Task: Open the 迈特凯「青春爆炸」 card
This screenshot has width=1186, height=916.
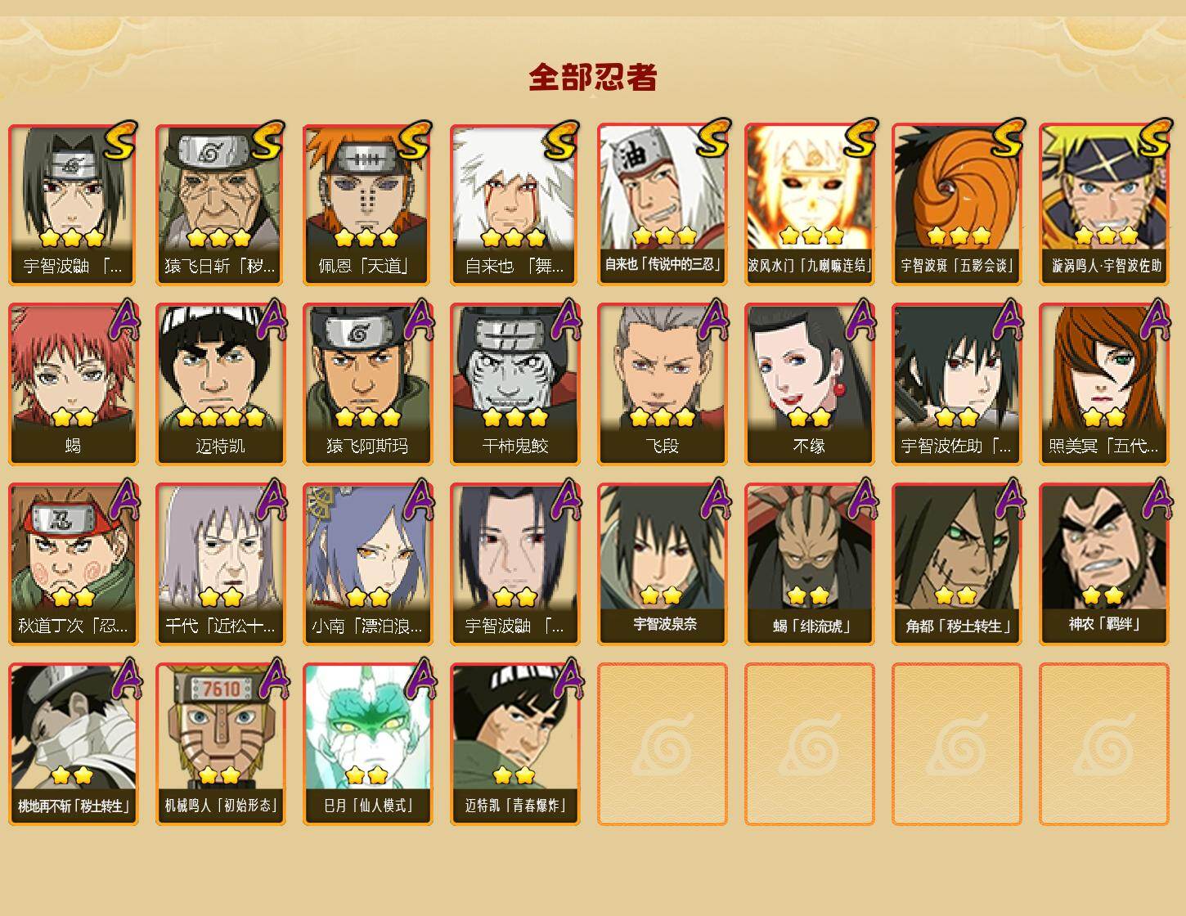Action: click(x=514, y=744)
